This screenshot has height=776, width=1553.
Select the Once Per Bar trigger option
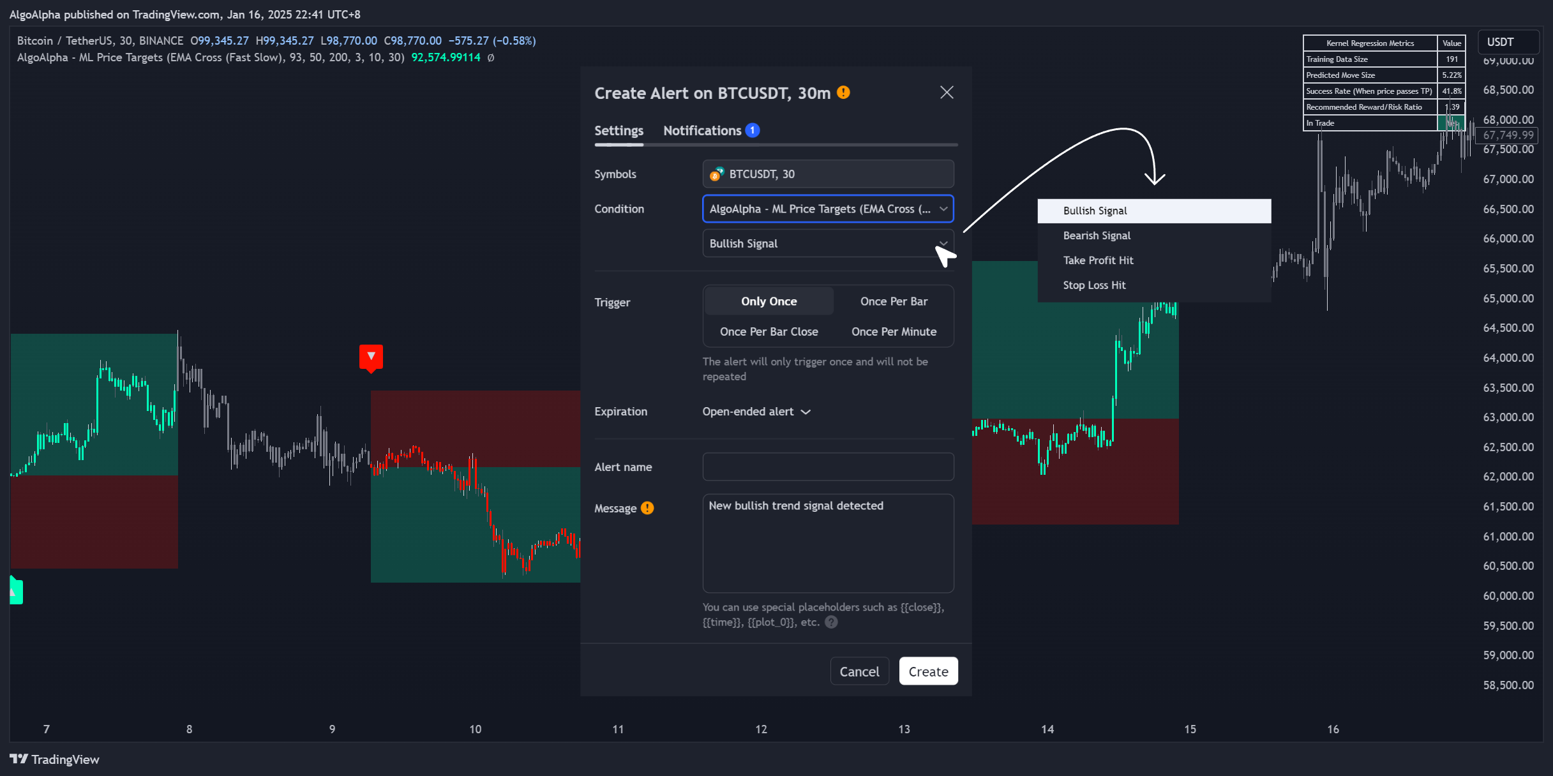coord(894,301)
